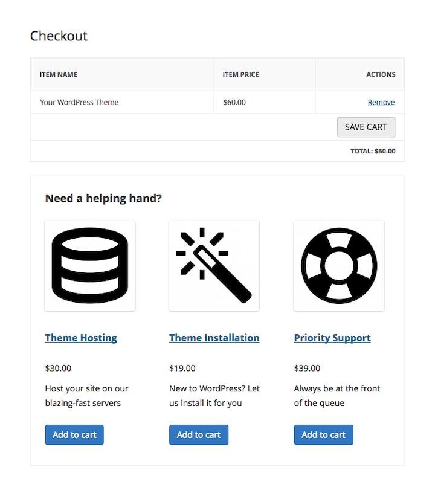Open the Theme Hosting product link
Image resolution: width=435 pixels, height=496 pixels.
pos(81,338)
